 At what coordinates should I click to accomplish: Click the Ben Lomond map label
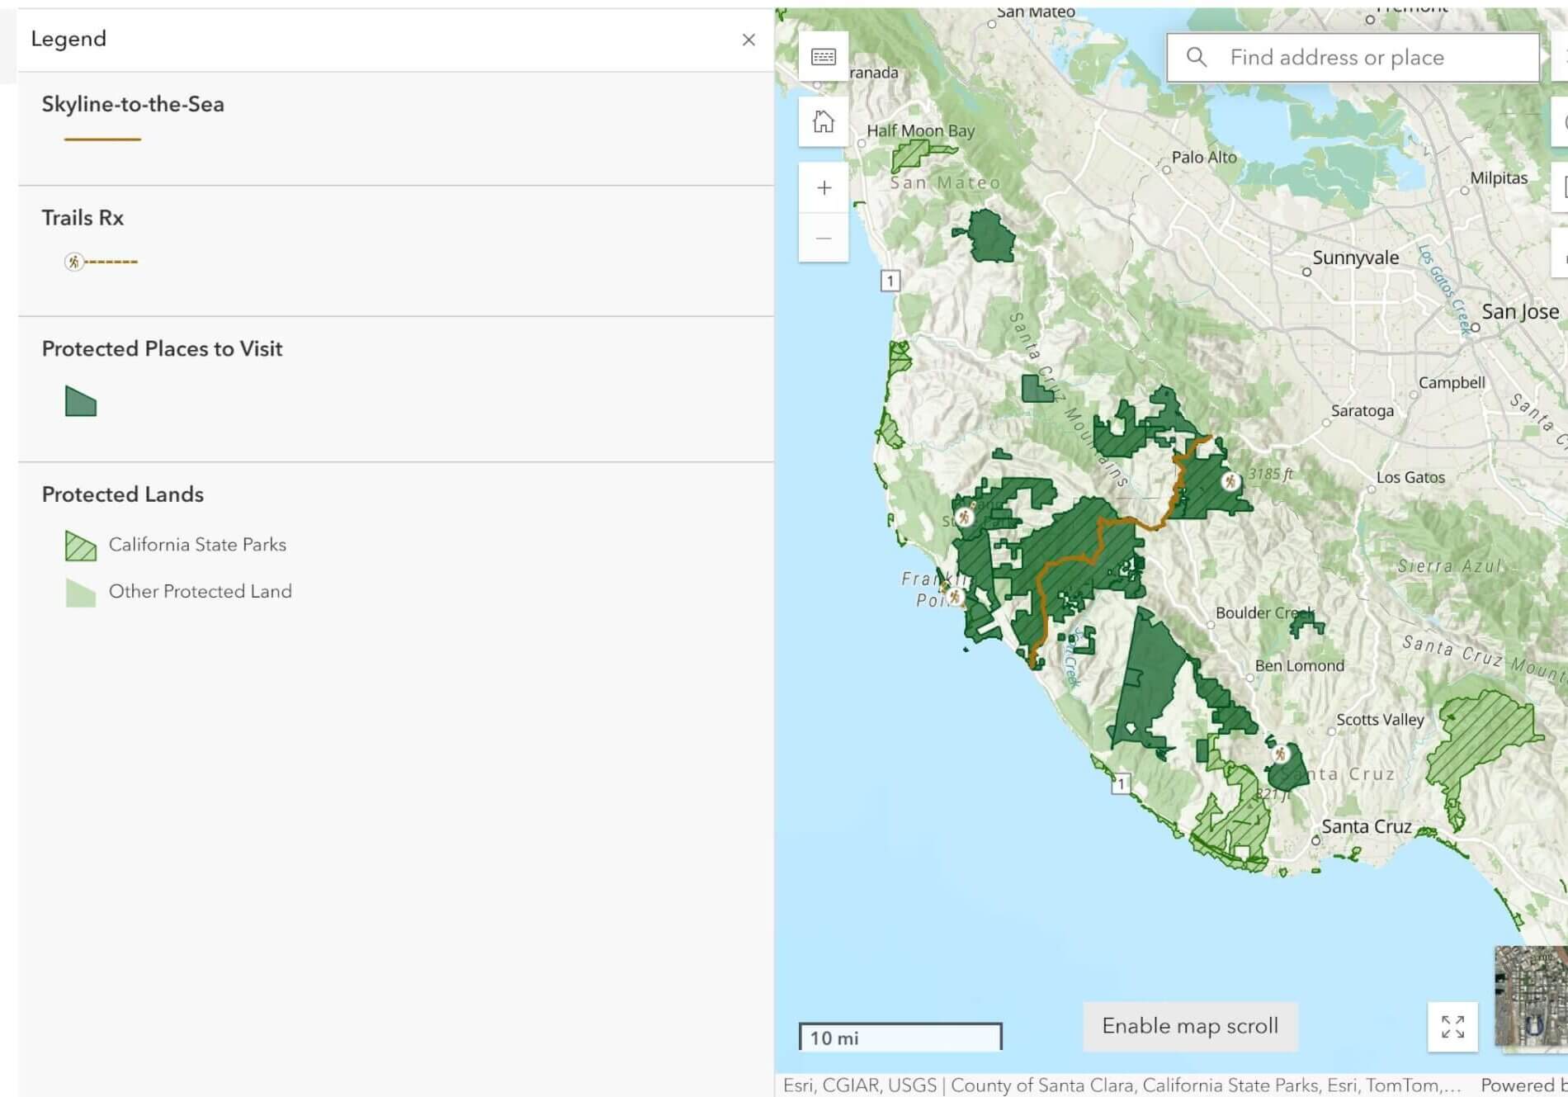[1299, 665]
